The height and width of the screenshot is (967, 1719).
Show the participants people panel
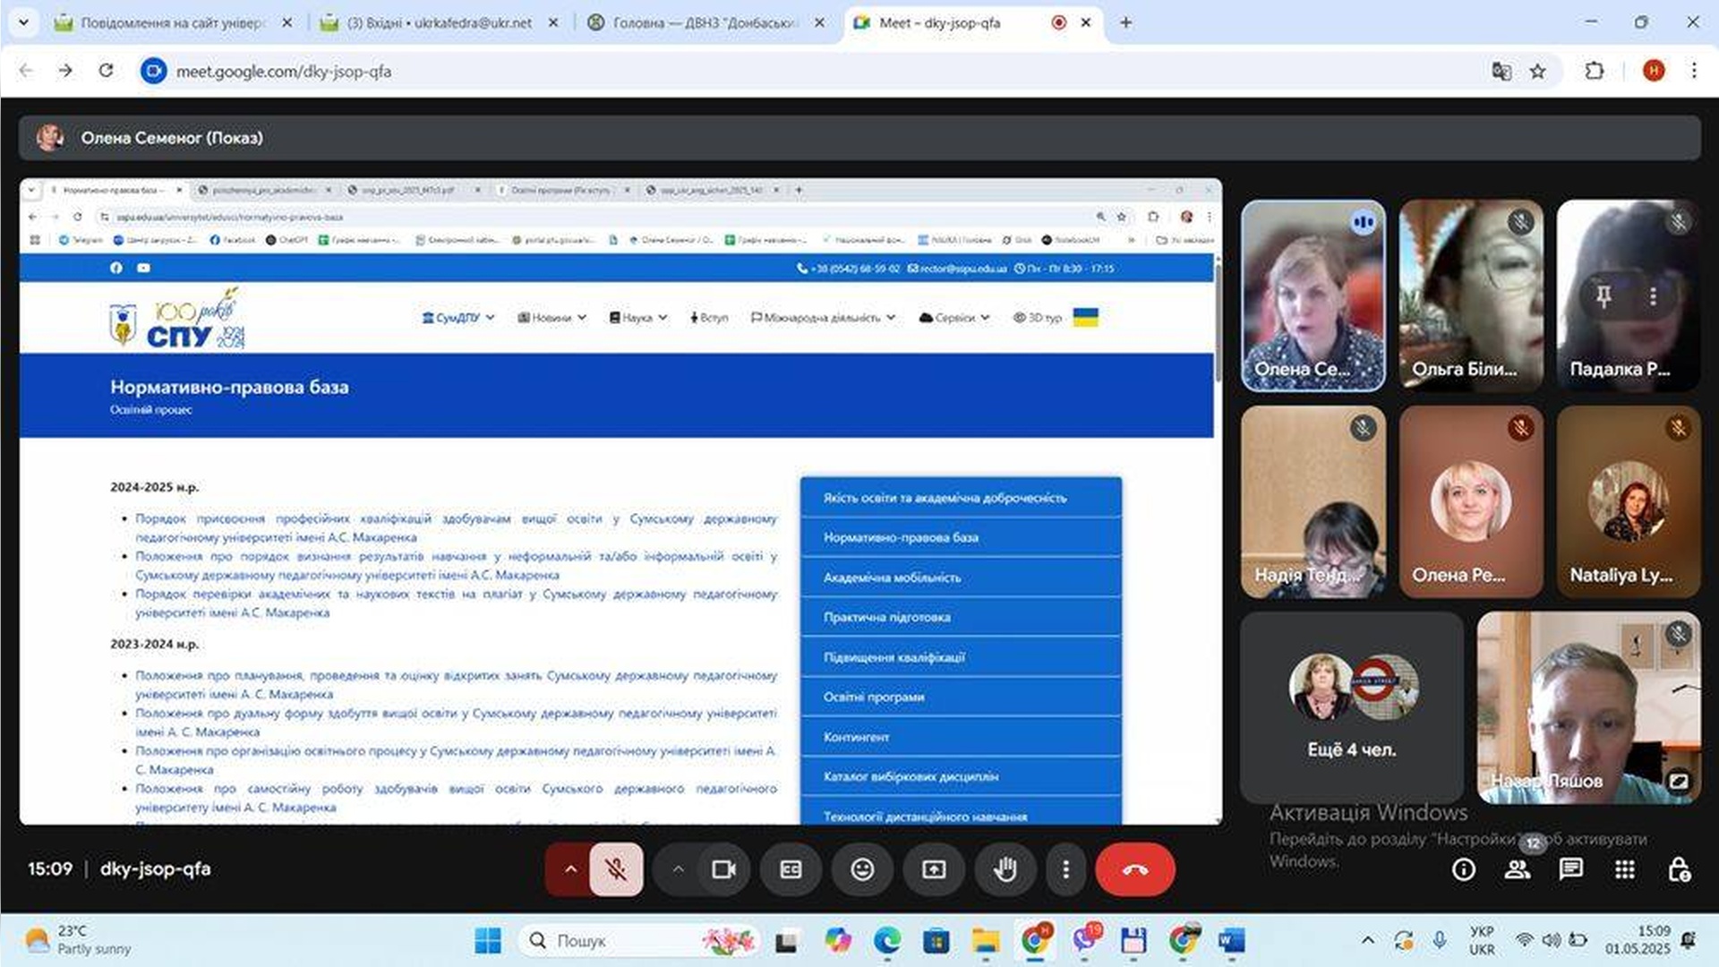tap(1518, 869)
